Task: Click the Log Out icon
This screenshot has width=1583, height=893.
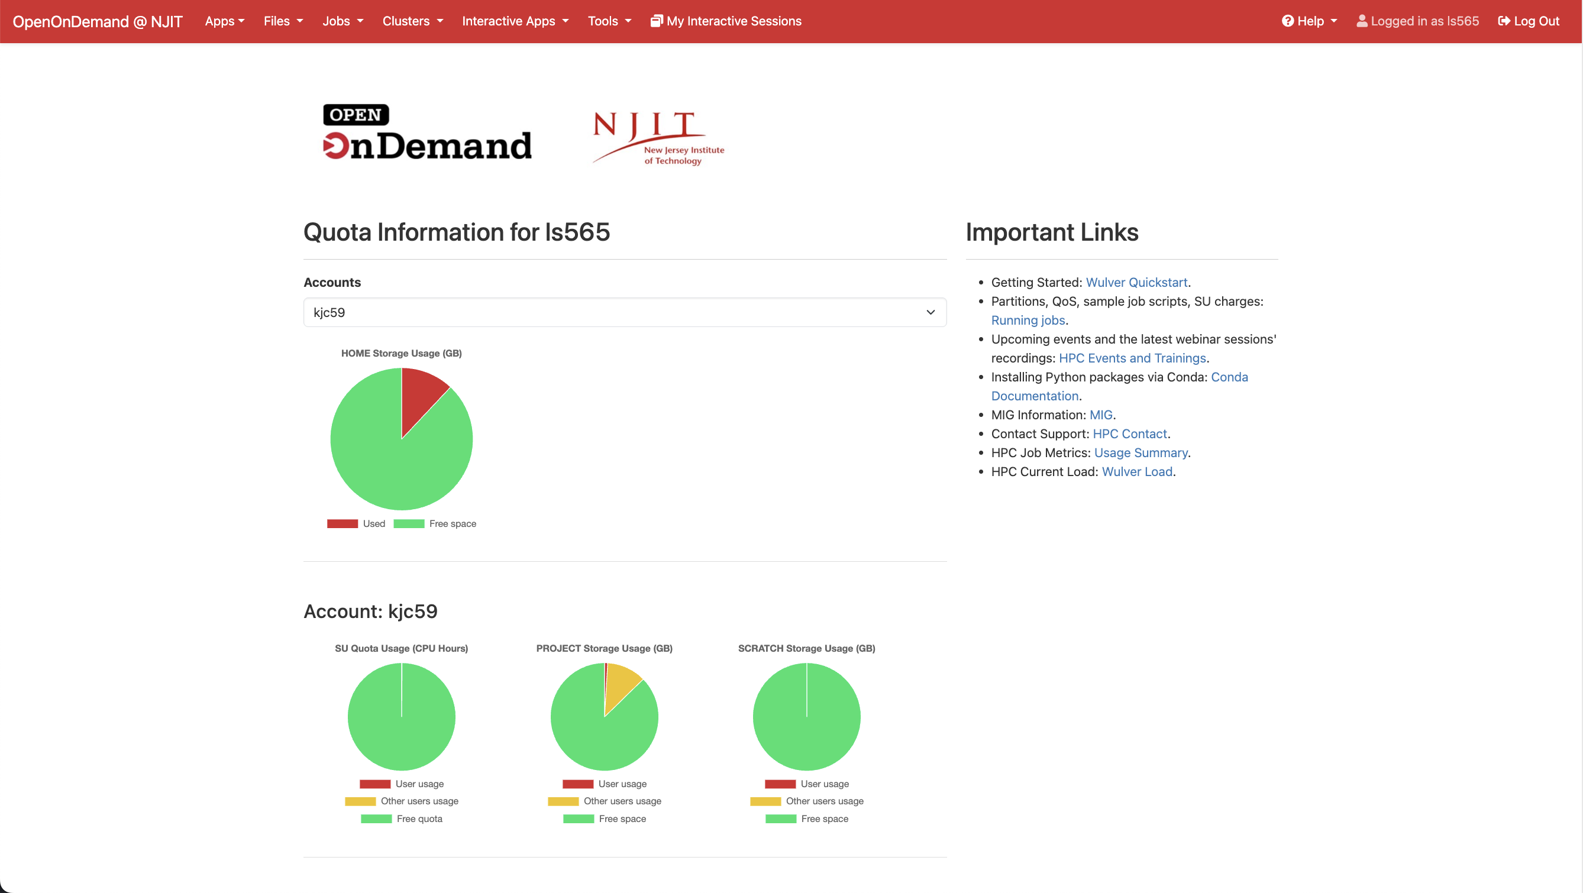Action: pyautogui.click(x=1506, y=20)
